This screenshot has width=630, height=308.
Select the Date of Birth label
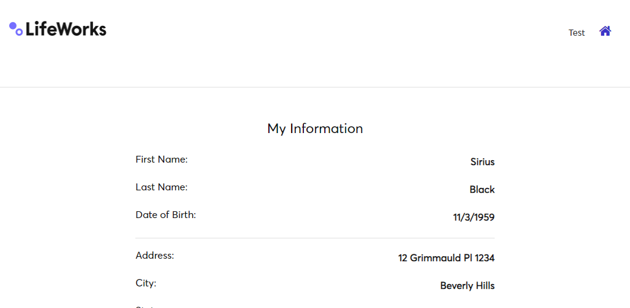click(x=166, y=215)
